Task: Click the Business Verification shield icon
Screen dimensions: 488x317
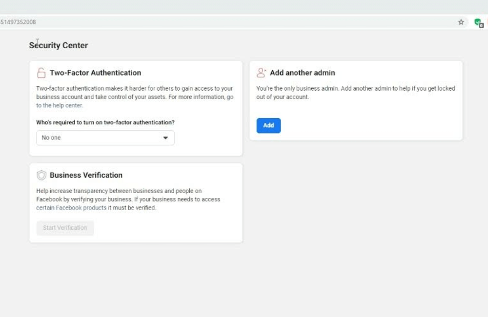Action: [x=41, y=175]
